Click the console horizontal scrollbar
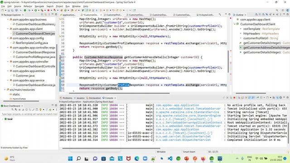Viewport: 290px width, 163px height. [x=111, y=148]
